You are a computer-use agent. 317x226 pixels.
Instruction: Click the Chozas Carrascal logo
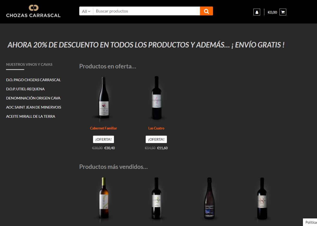(33, 11)
